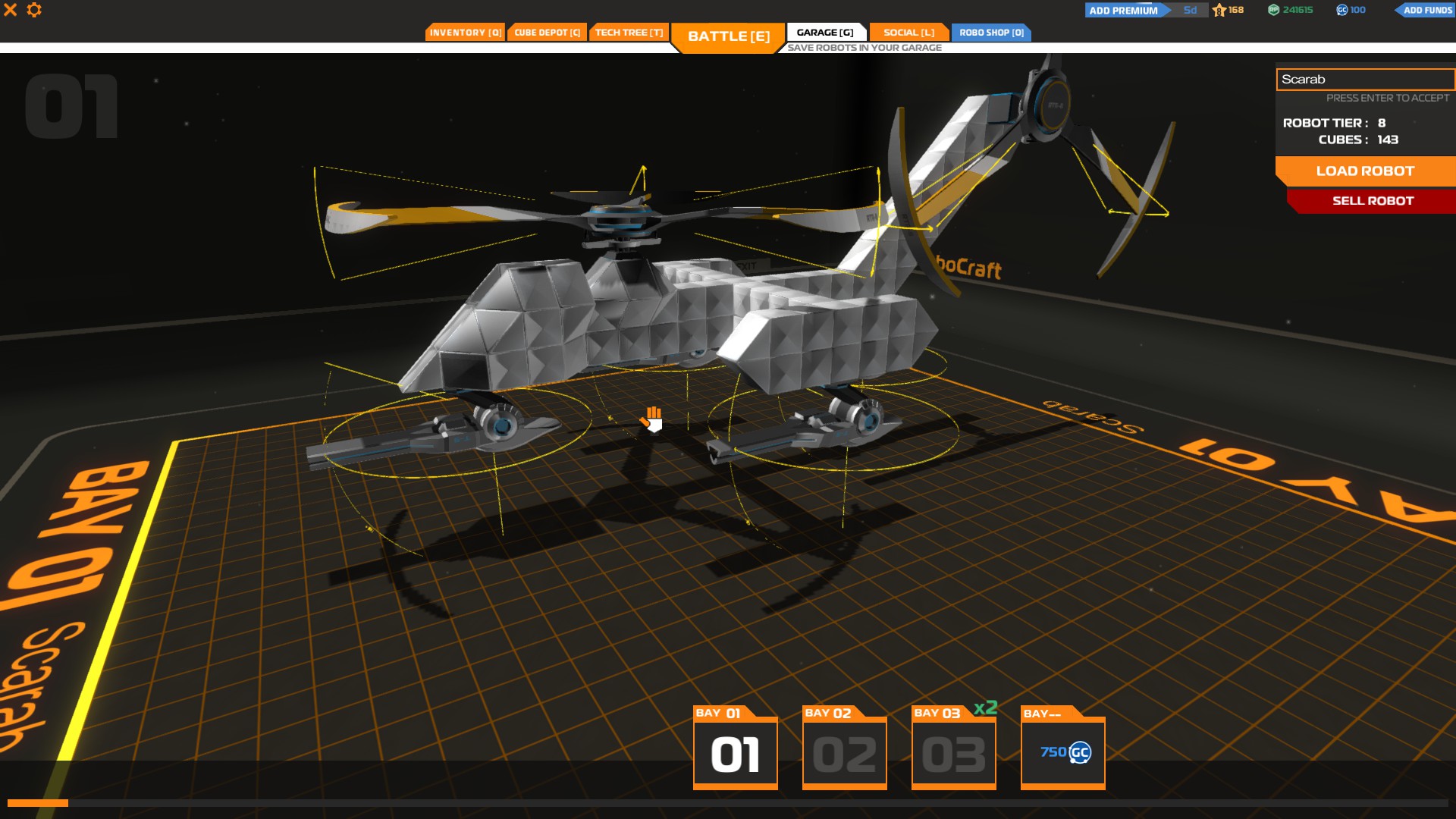
Task: Click the green RP currency icon
Action: [1274, 10]
